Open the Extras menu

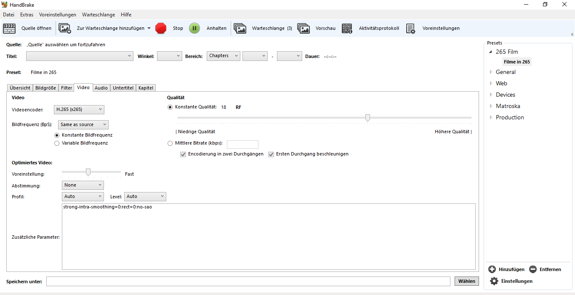click(27, 15)
